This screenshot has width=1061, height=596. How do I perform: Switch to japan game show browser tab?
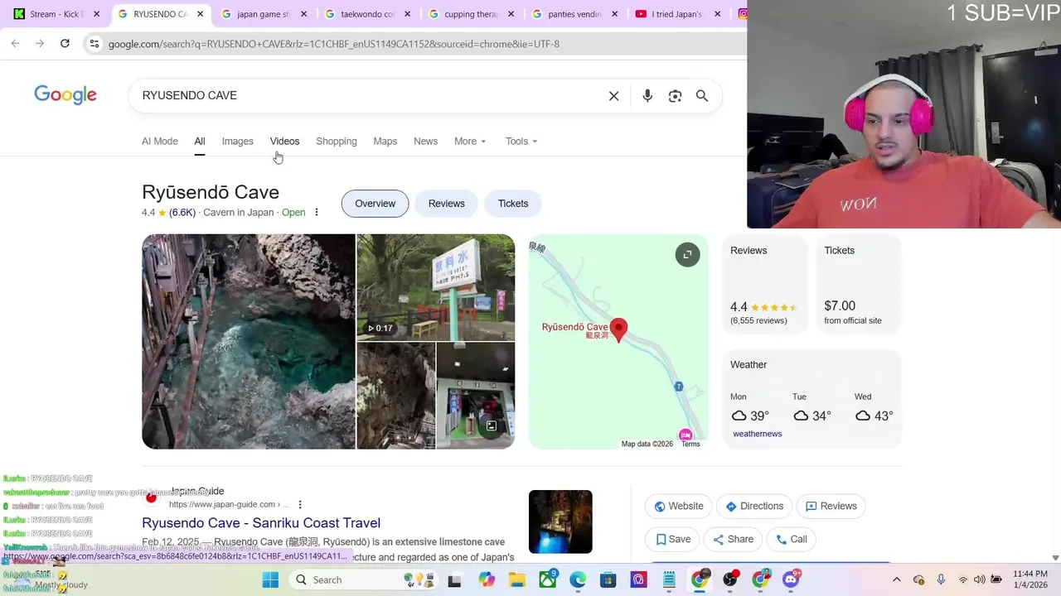264,14
